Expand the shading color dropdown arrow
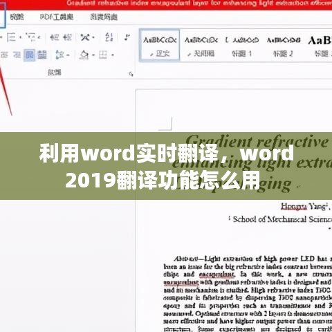 pyautogui.click(x=93, y=55)
